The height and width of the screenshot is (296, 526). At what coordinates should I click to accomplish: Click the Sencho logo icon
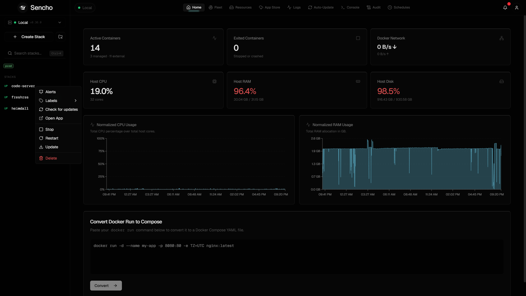click(23, 8)
